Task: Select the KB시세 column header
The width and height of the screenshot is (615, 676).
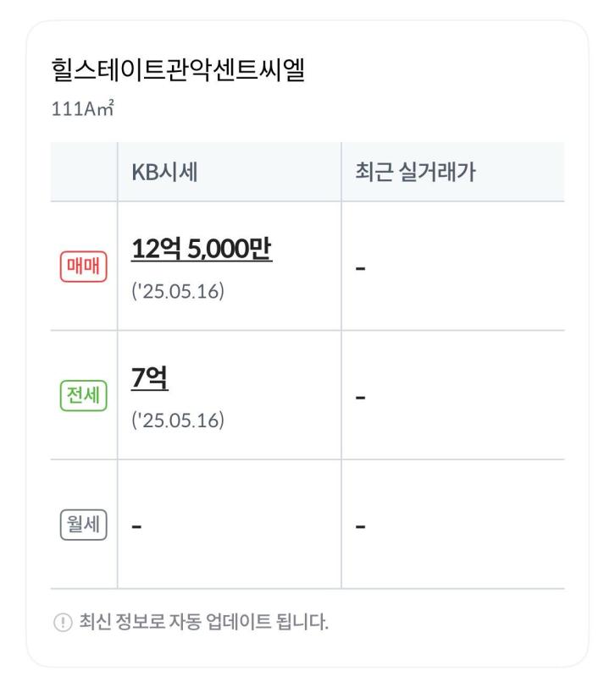Action: pyautogui.click(x=164, y=172)
